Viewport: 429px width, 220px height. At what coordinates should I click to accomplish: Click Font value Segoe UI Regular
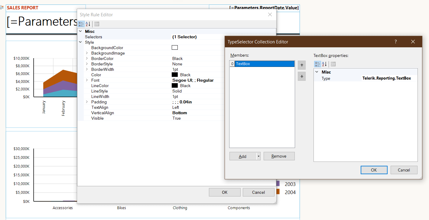[x=193, y=80]
